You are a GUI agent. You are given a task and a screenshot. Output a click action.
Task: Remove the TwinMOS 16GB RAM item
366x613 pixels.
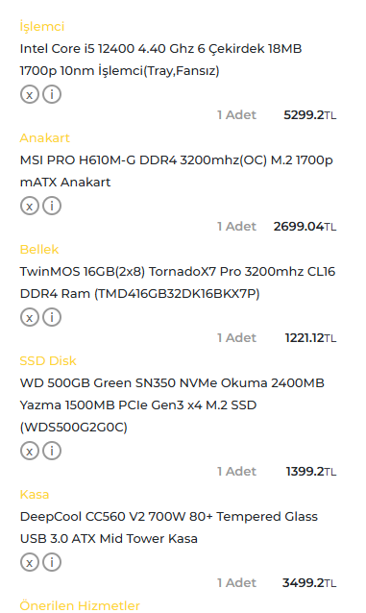coord(30,317)
